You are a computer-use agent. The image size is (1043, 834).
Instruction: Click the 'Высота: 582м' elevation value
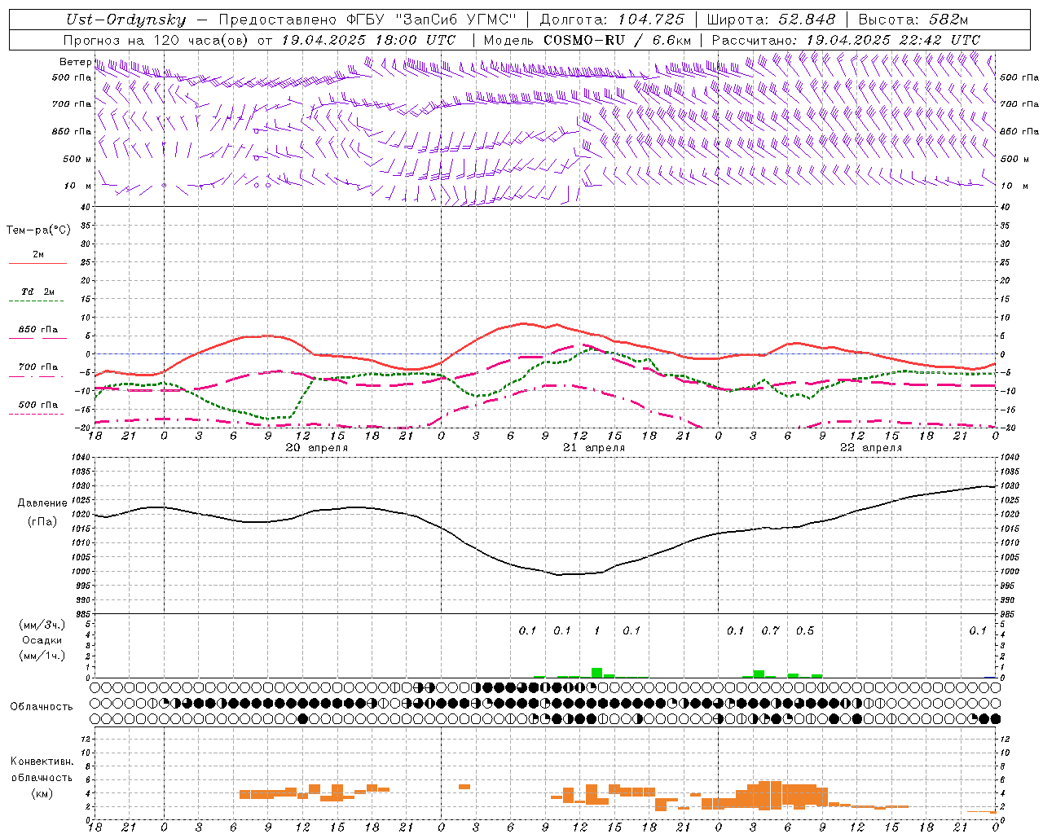pyautogui.click(x=913, y=20)
